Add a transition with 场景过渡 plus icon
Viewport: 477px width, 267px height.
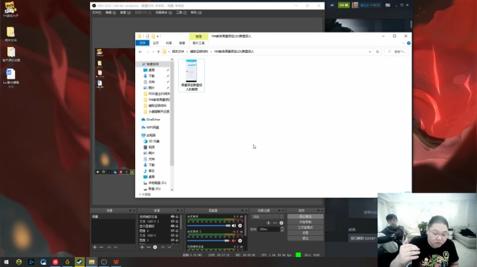[268, 223]
